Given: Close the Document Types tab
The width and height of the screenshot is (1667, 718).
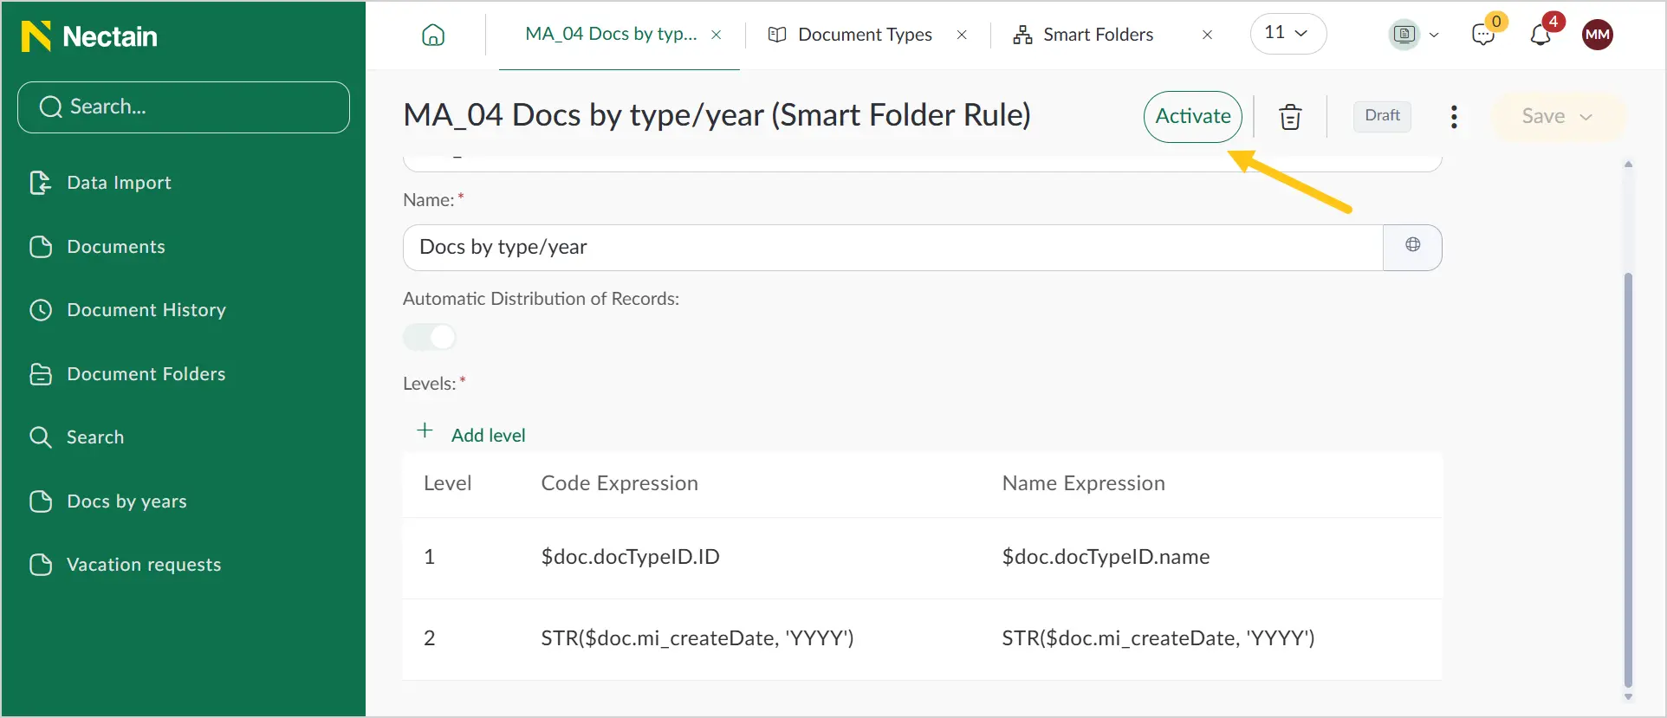Looking at the screenshot, I should 962,35.
